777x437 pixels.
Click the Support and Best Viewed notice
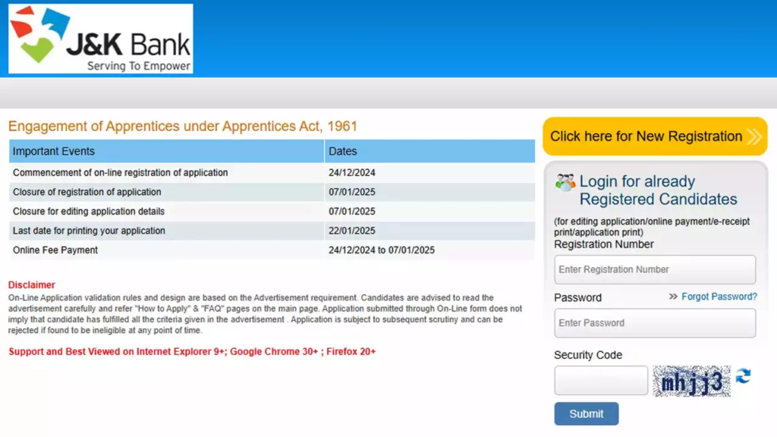point(192,352)
